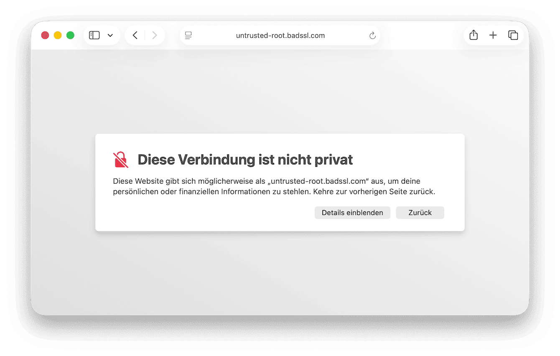Open website settings via the page icon
This screenshot has width=560, height=356.
coord(188,36)
